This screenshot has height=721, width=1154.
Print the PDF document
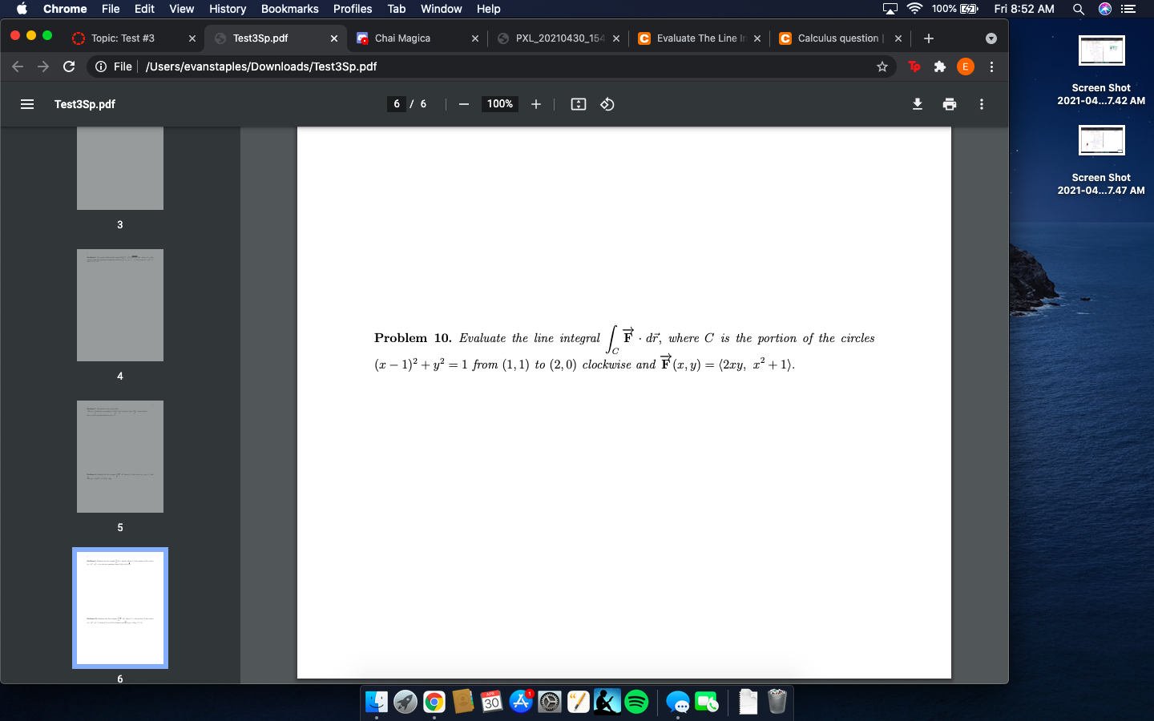(949, 104)
